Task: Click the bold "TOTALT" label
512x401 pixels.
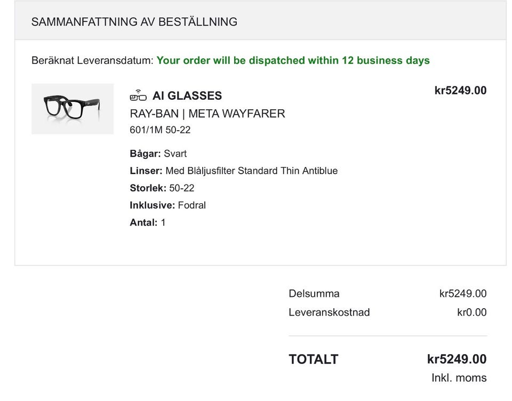Action: coord(314,359)
